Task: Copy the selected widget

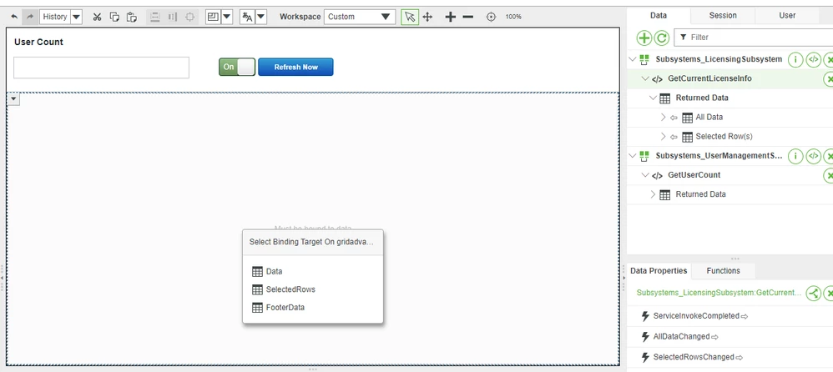Action: 114,17
